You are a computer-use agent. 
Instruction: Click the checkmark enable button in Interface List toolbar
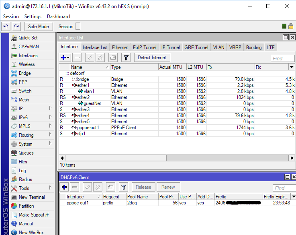point(90,58)
